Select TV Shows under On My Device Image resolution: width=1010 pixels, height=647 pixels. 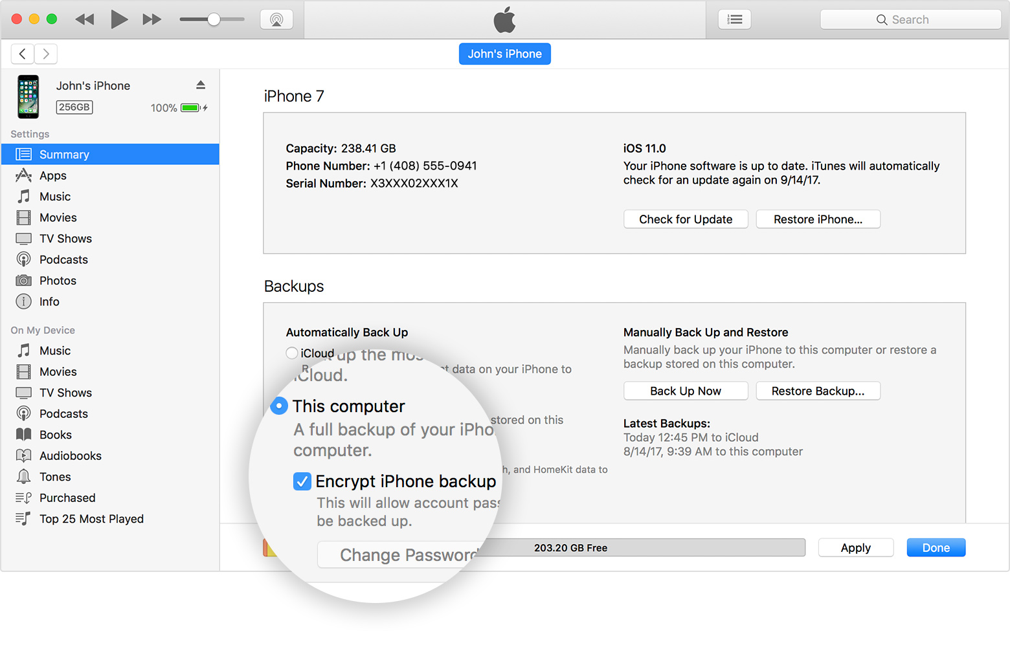point(110,393)
